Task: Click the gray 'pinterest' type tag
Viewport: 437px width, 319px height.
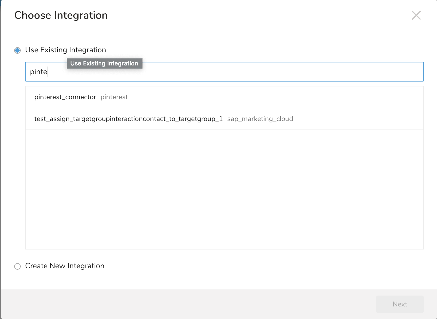Action: (x=114, y=97)
